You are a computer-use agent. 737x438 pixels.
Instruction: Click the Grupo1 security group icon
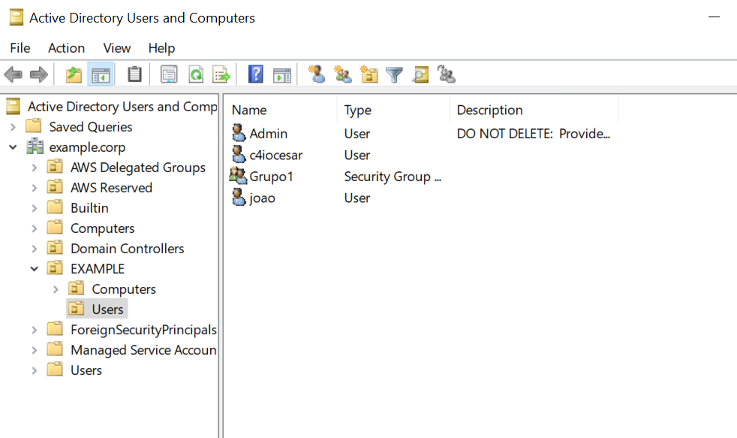pyautogui.click(x=238, y=176)
